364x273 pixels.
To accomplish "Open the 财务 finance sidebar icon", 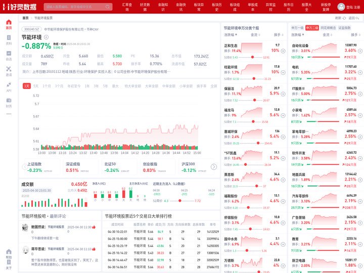I will [x=9, y=100].
